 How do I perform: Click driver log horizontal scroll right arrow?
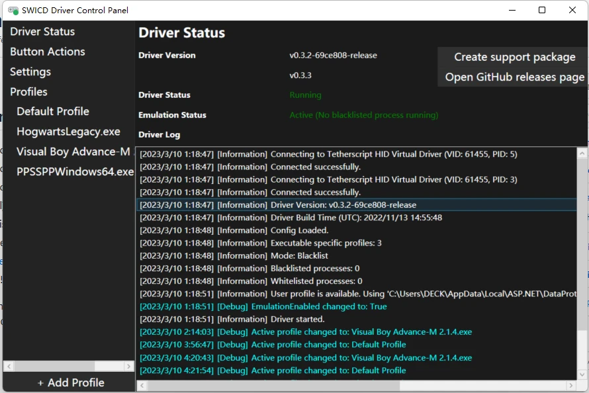pos(571,386)
